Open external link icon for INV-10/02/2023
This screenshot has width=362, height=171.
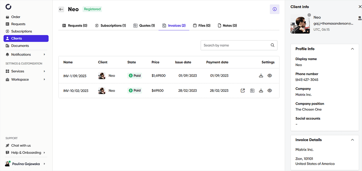click(x=243, y=90)
